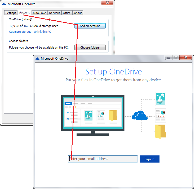Click the "Set up OneDrive" heading
This screenshot has height=190, width=195.
(x=114, y=72)
